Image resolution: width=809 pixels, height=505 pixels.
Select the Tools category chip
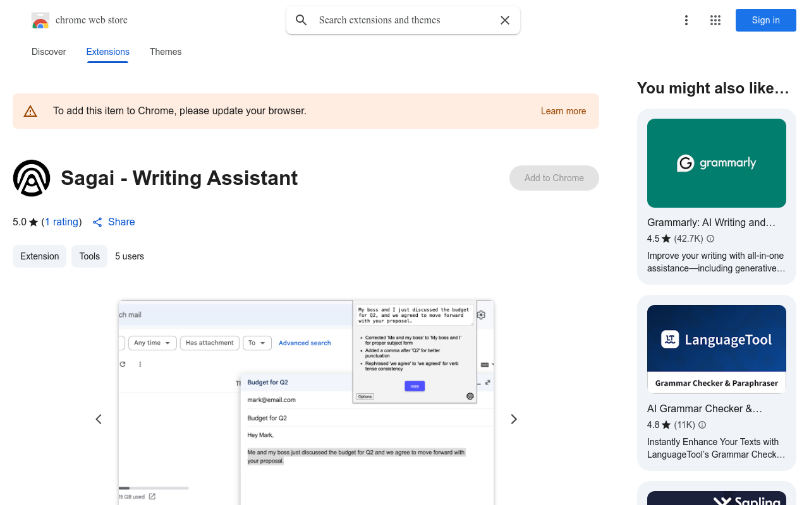(89, 256)
